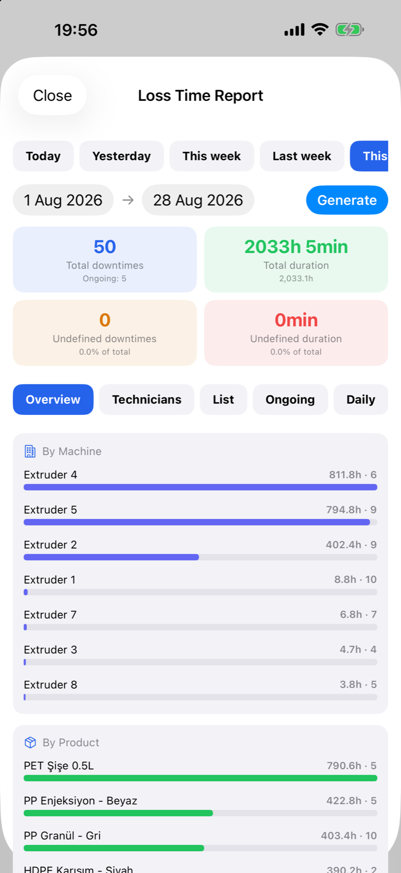The height and width of the screenshot is (873, 401).
Task: Select the PP Enjeksiyon - Beyaz label
Action: pyautogui.click(x=81, y=801)
